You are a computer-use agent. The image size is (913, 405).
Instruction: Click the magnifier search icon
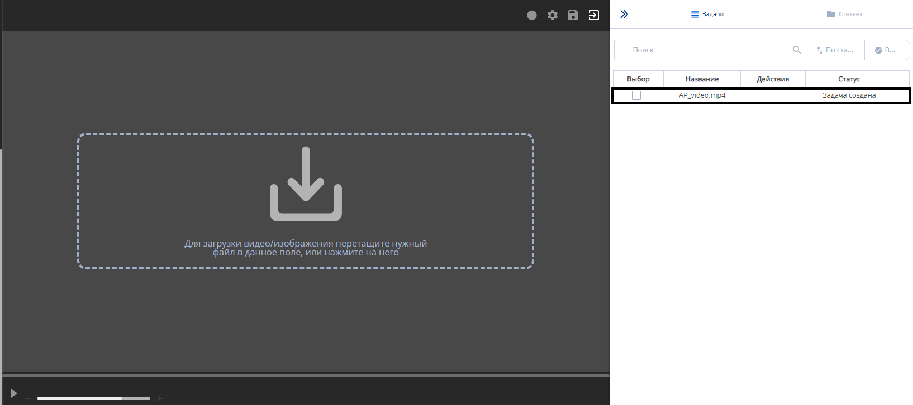[797, 50]
